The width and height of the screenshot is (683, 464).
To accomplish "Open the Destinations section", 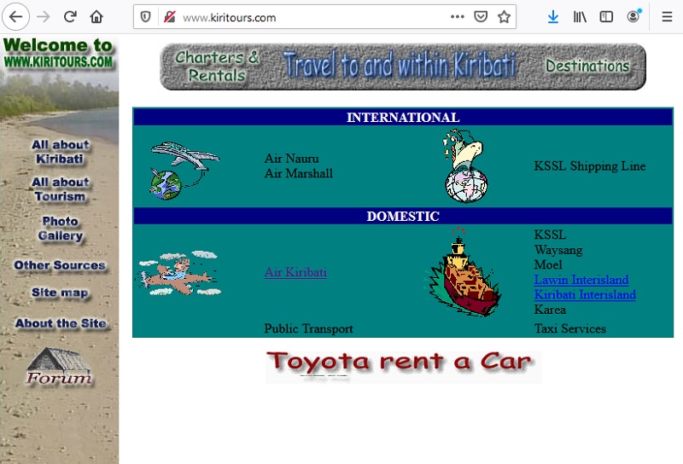I will point(587,67).
